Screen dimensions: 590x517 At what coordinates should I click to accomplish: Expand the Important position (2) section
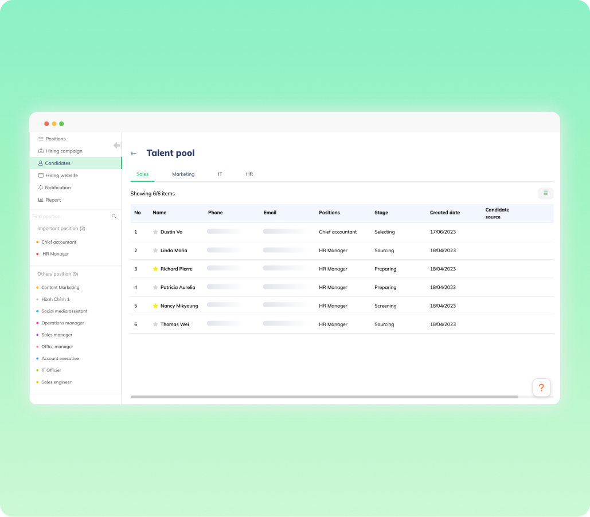[x=61, y=229]
